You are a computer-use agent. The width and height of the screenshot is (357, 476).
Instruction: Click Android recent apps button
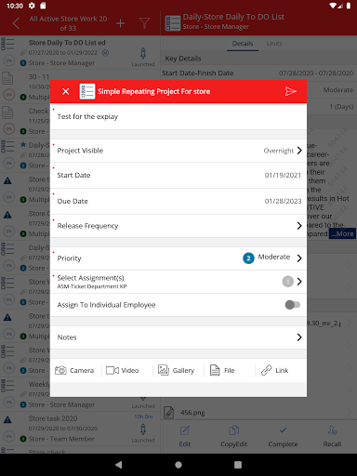pyautogui.click(x=238, y=465)
